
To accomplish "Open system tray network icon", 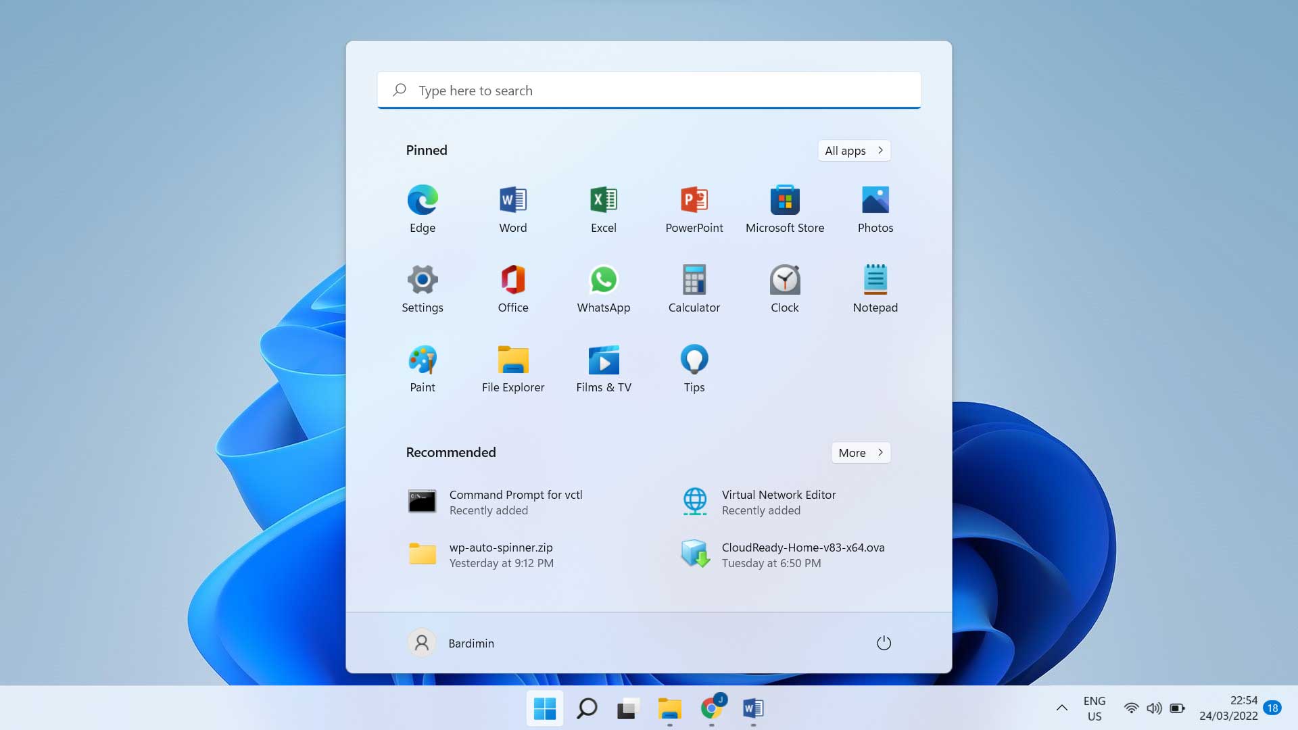I will 1130,708.
